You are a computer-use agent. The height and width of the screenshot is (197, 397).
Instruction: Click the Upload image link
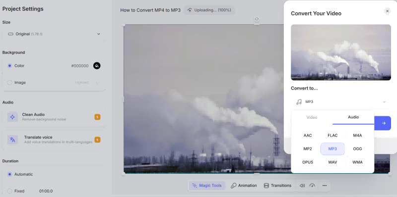[82, 82]
